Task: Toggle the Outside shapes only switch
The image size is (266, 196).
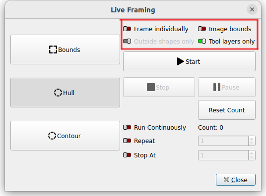Action: coord(127,41)
